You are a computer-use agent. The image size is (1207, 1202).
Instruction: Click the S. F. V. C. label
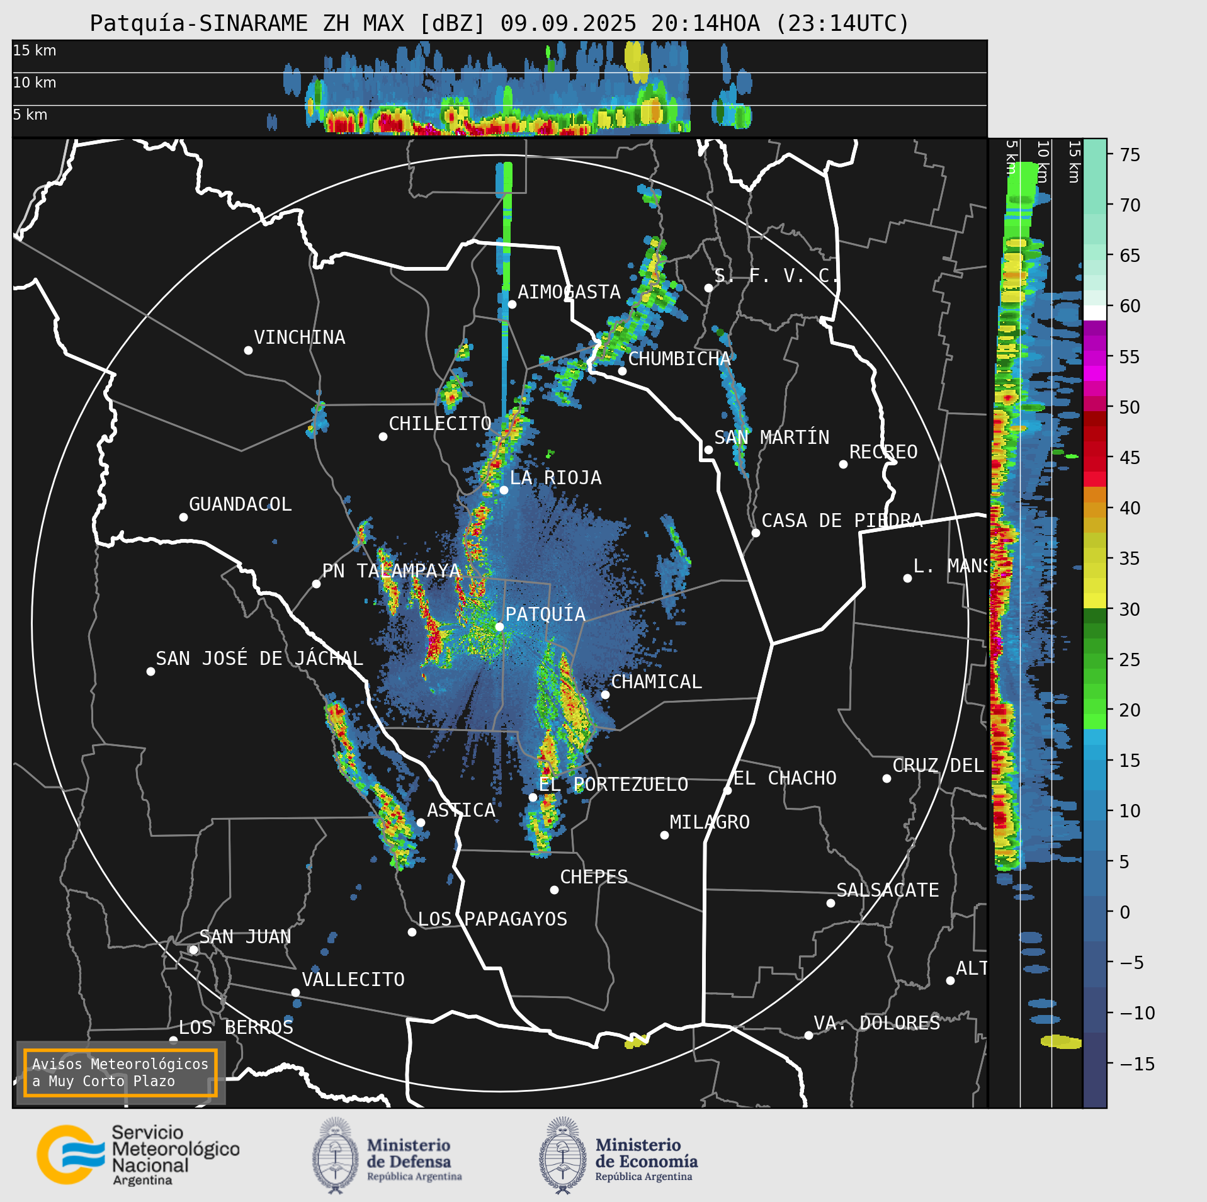click(x=777, y=275)
